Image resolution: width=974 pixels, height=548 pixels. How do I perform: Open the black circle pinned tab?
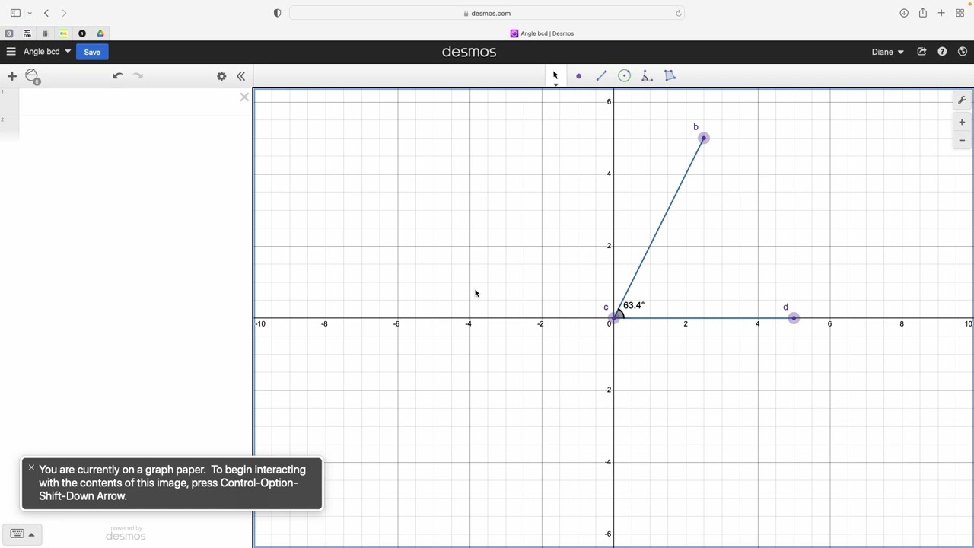pos(82,33)
